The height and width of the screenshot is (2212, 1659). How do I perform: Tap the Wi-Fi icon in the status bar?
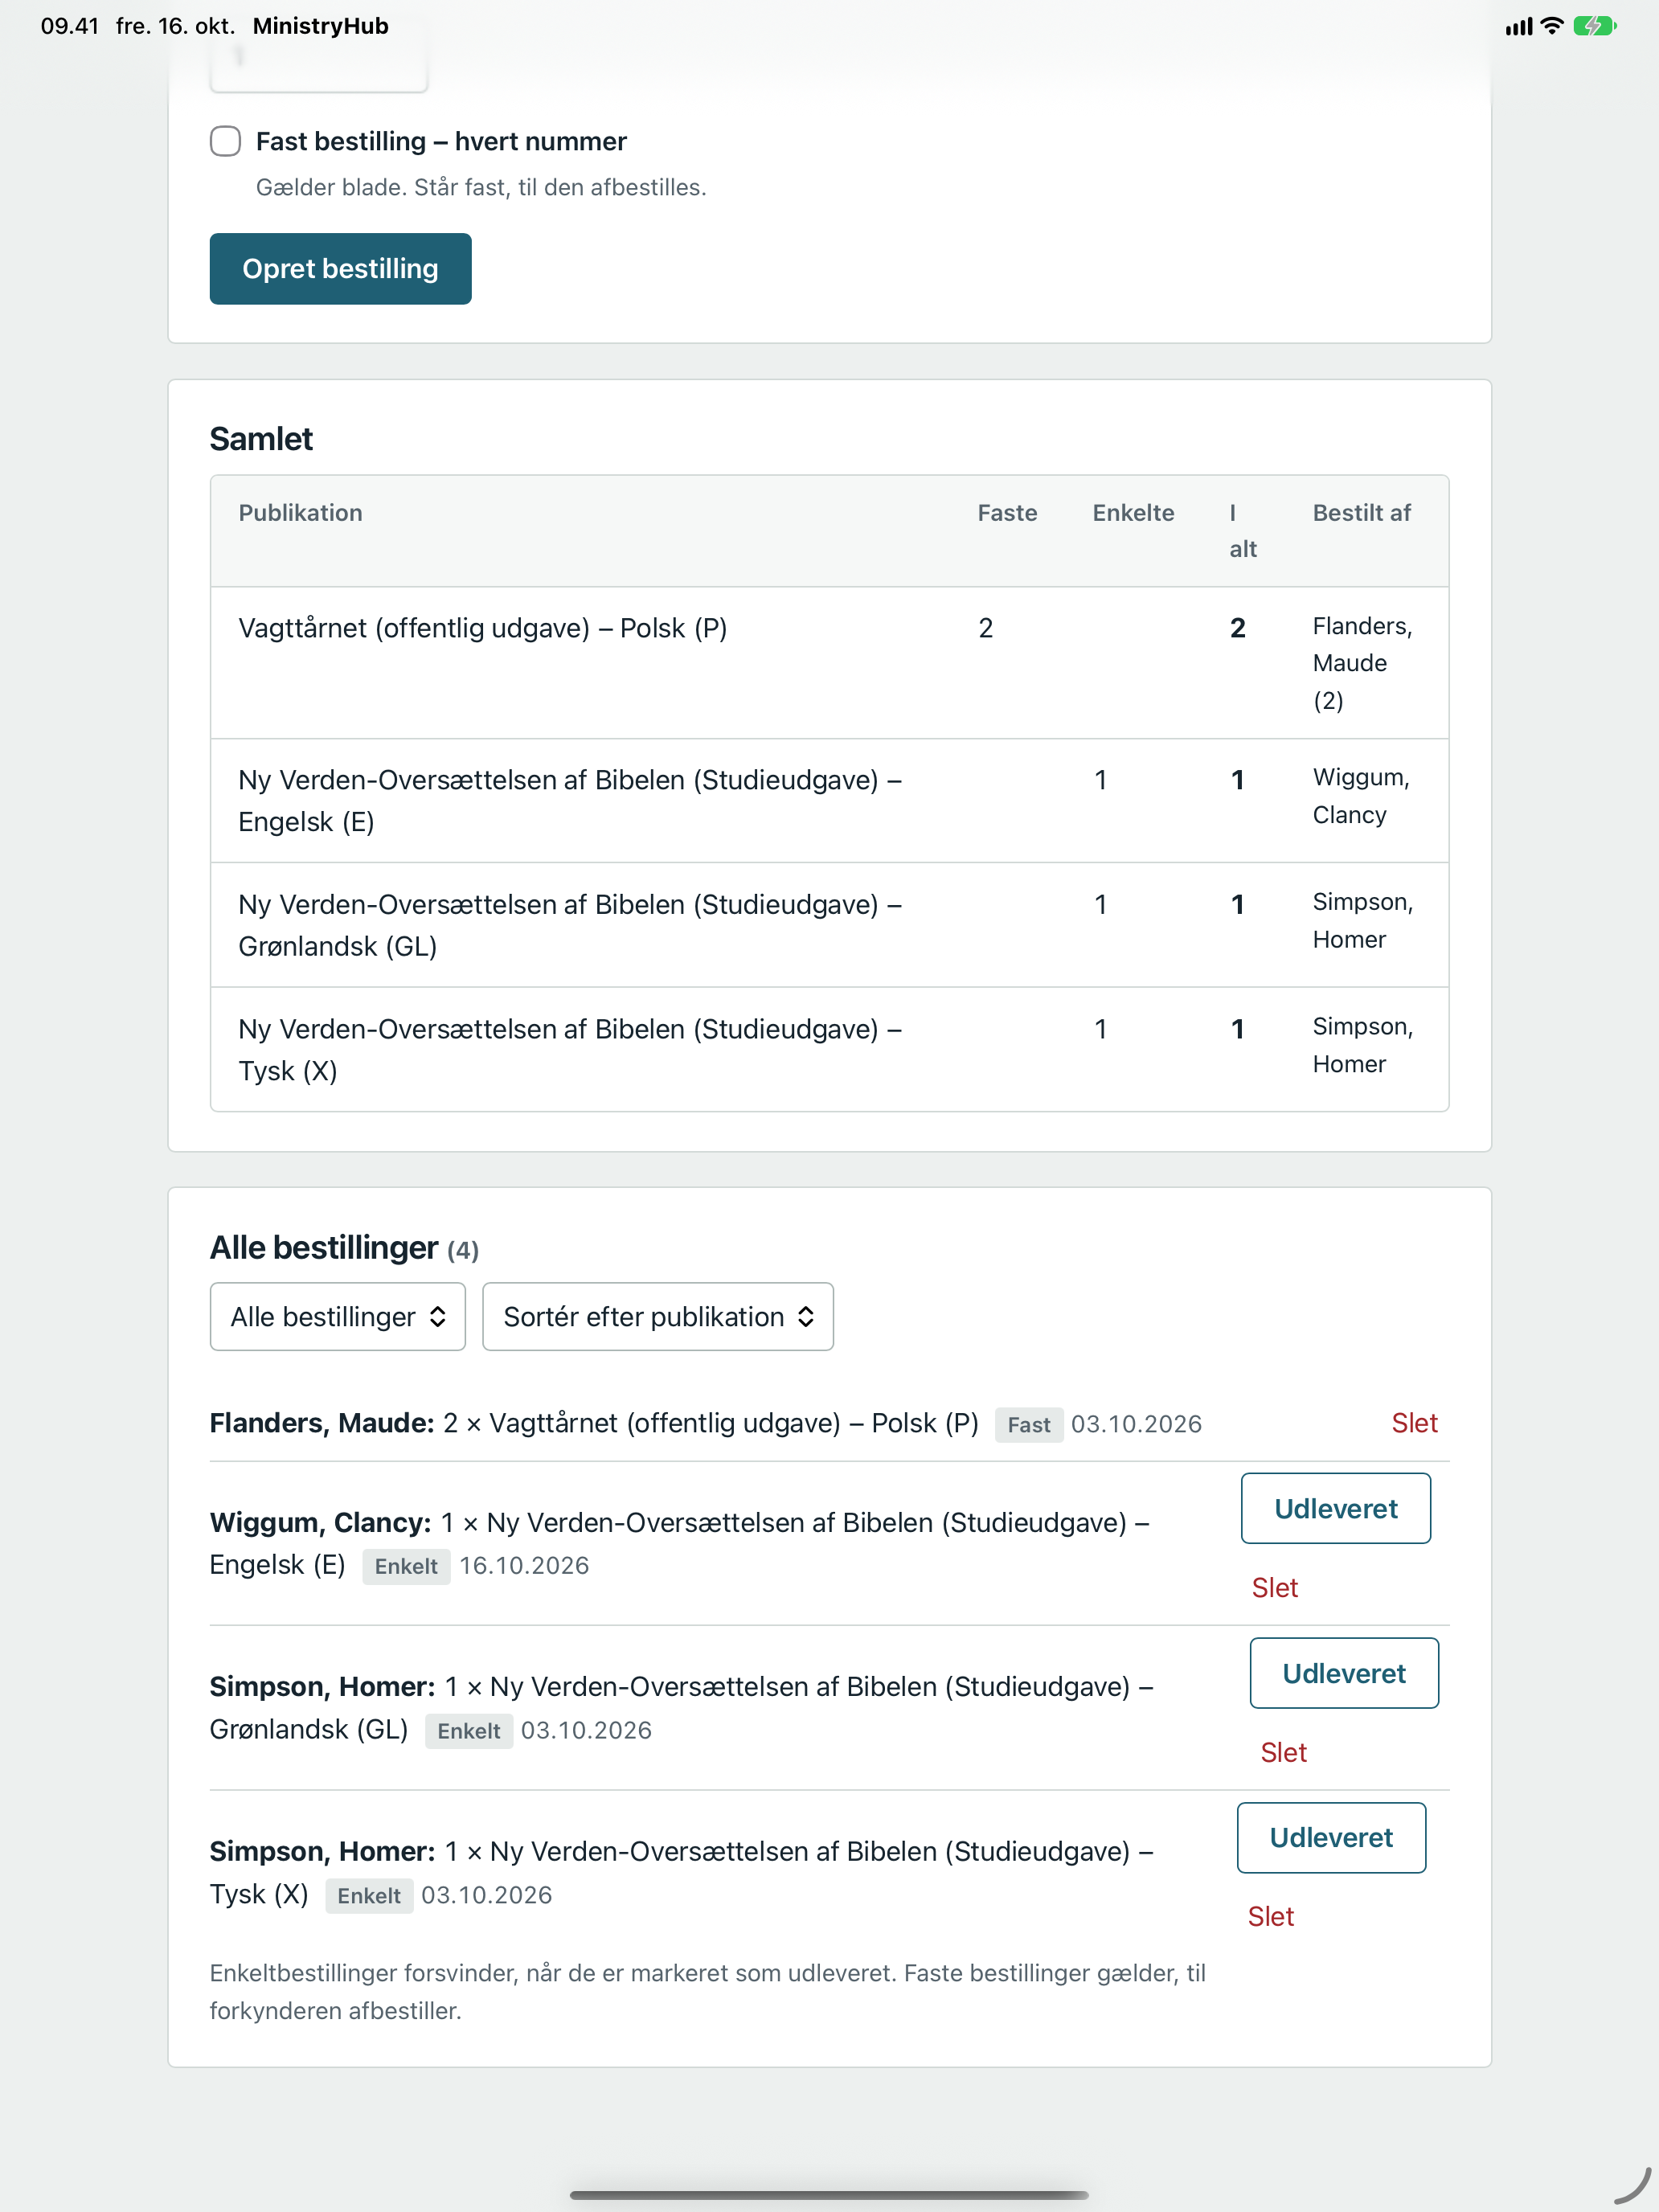1551,26
